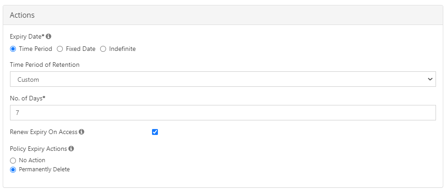Click the Time Period of Retention label
446x194 pixels.
click(45, 65)
